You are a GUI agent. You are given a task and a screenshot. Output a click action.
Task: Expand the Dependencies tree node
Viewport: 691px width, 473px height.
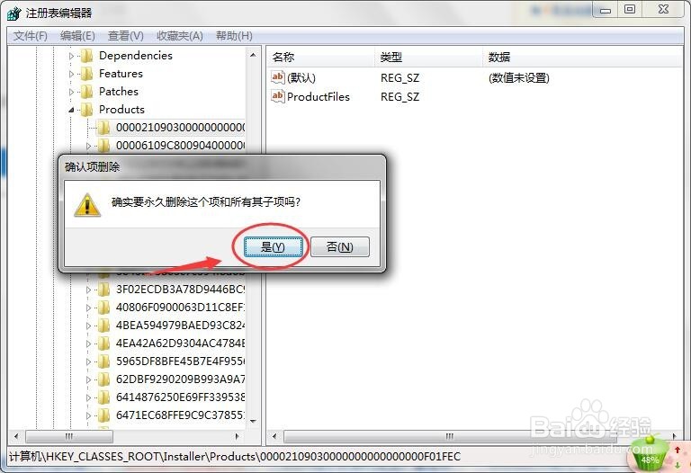(71, 56)
